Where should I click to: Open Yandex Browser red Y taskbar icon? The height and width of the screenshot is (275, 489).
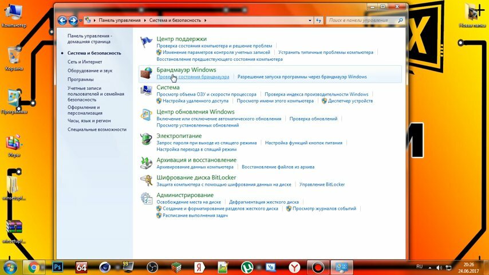tap(294, 268)
